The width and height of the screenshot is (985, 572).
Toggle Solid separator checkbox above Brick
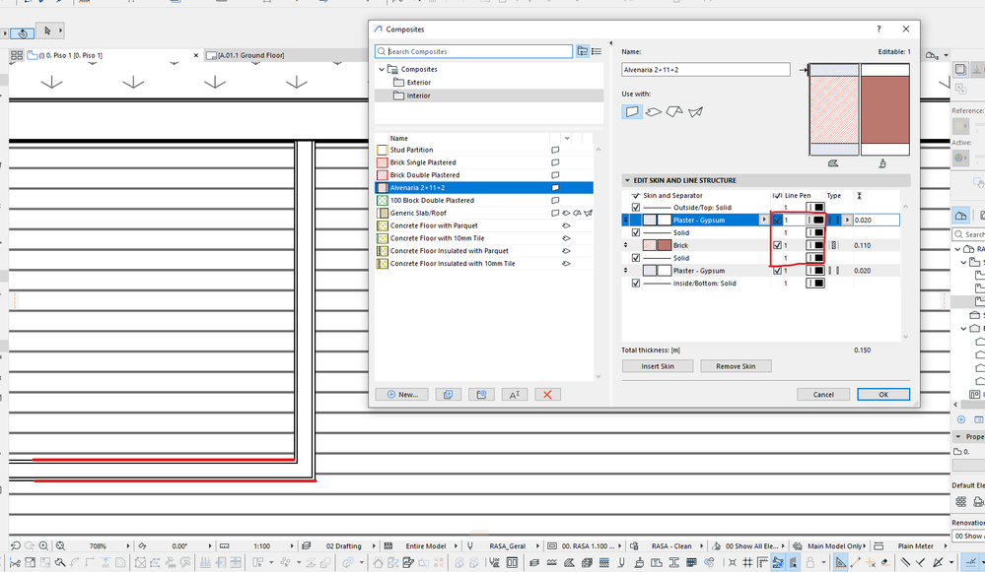click(636, 232)
